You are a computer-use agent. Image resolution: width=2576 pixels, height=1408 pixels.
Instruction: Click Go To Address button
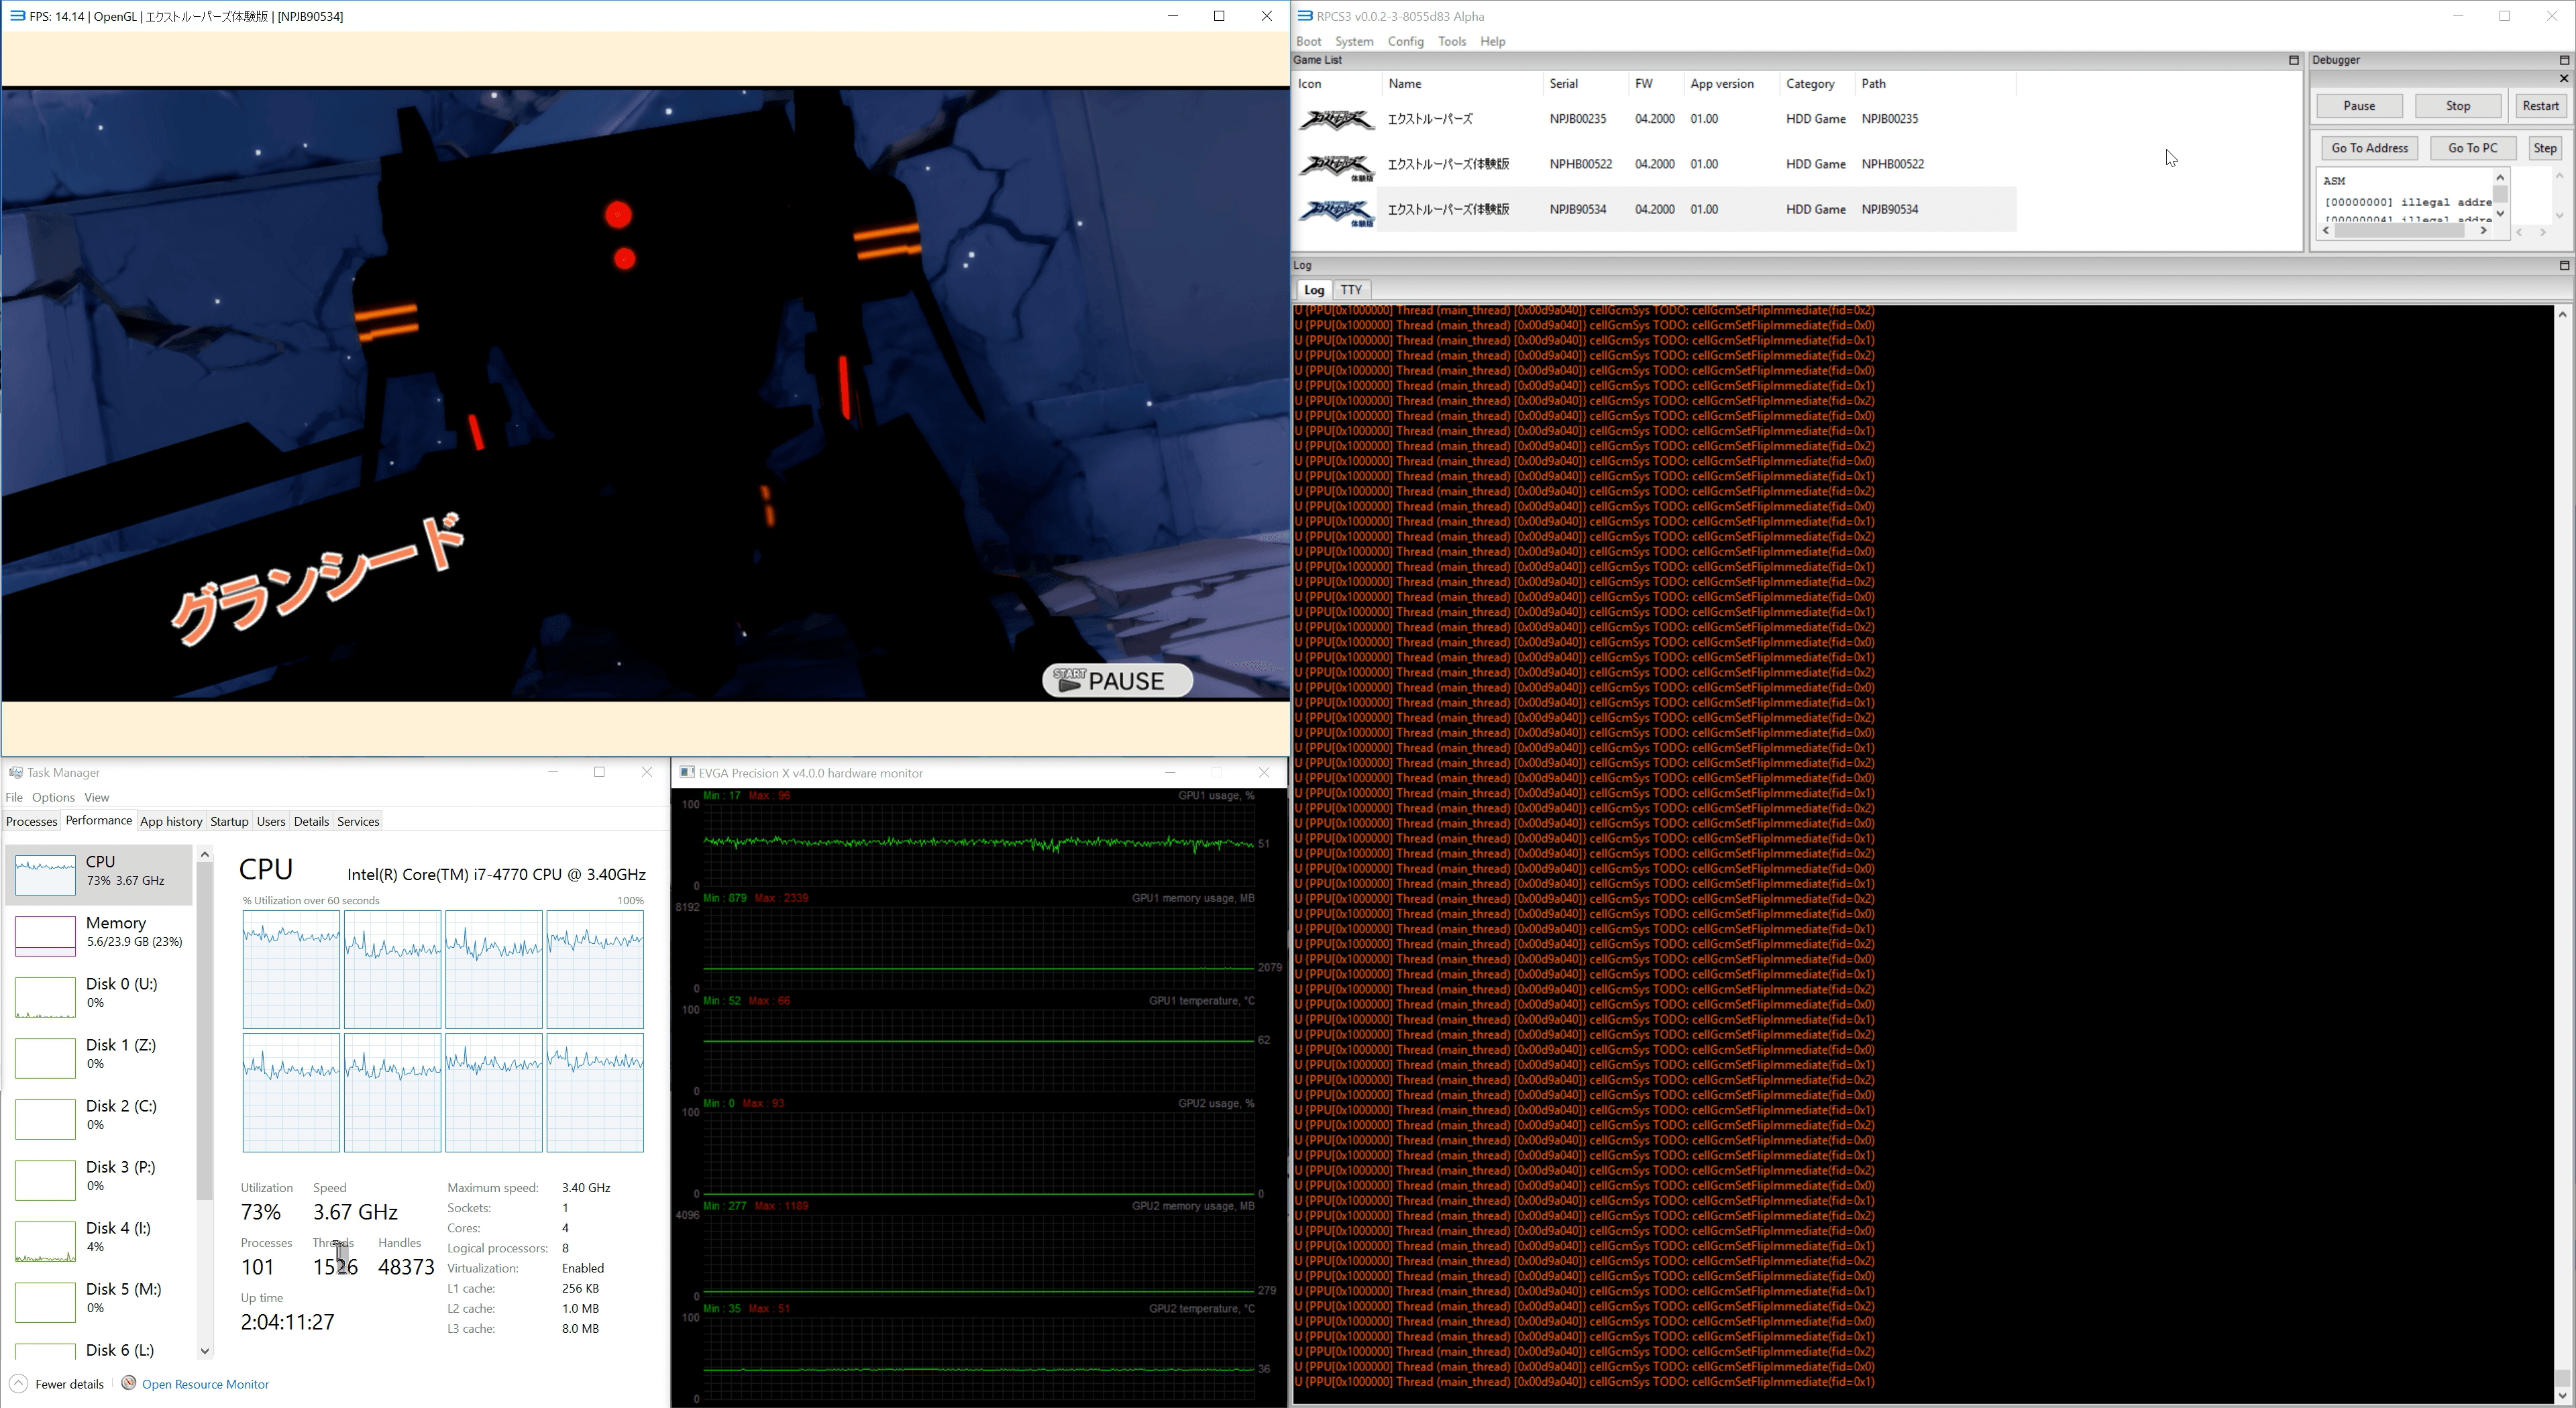tap(2369, 148)
